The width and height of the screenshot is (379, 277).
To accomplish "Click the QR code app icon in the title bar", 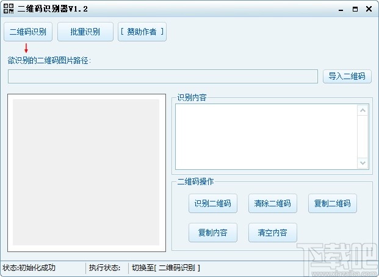I will [x=9, y=9].
